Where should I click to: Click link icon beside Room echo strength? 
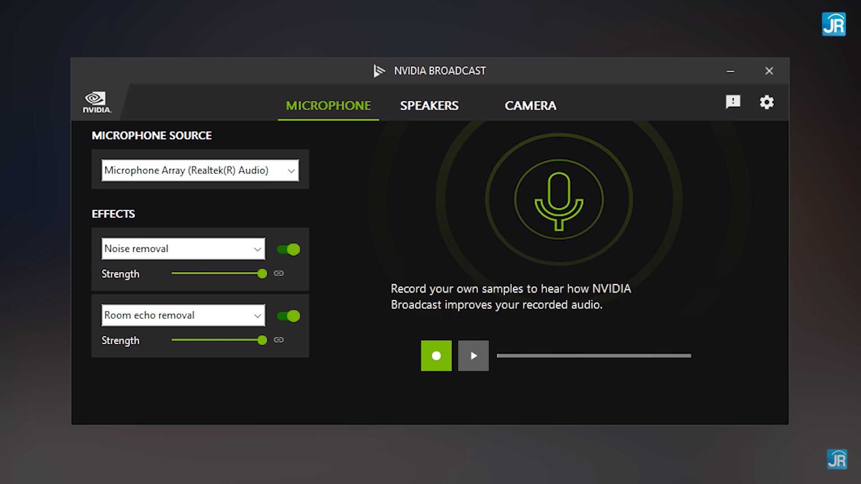click(x=278, y=340)
